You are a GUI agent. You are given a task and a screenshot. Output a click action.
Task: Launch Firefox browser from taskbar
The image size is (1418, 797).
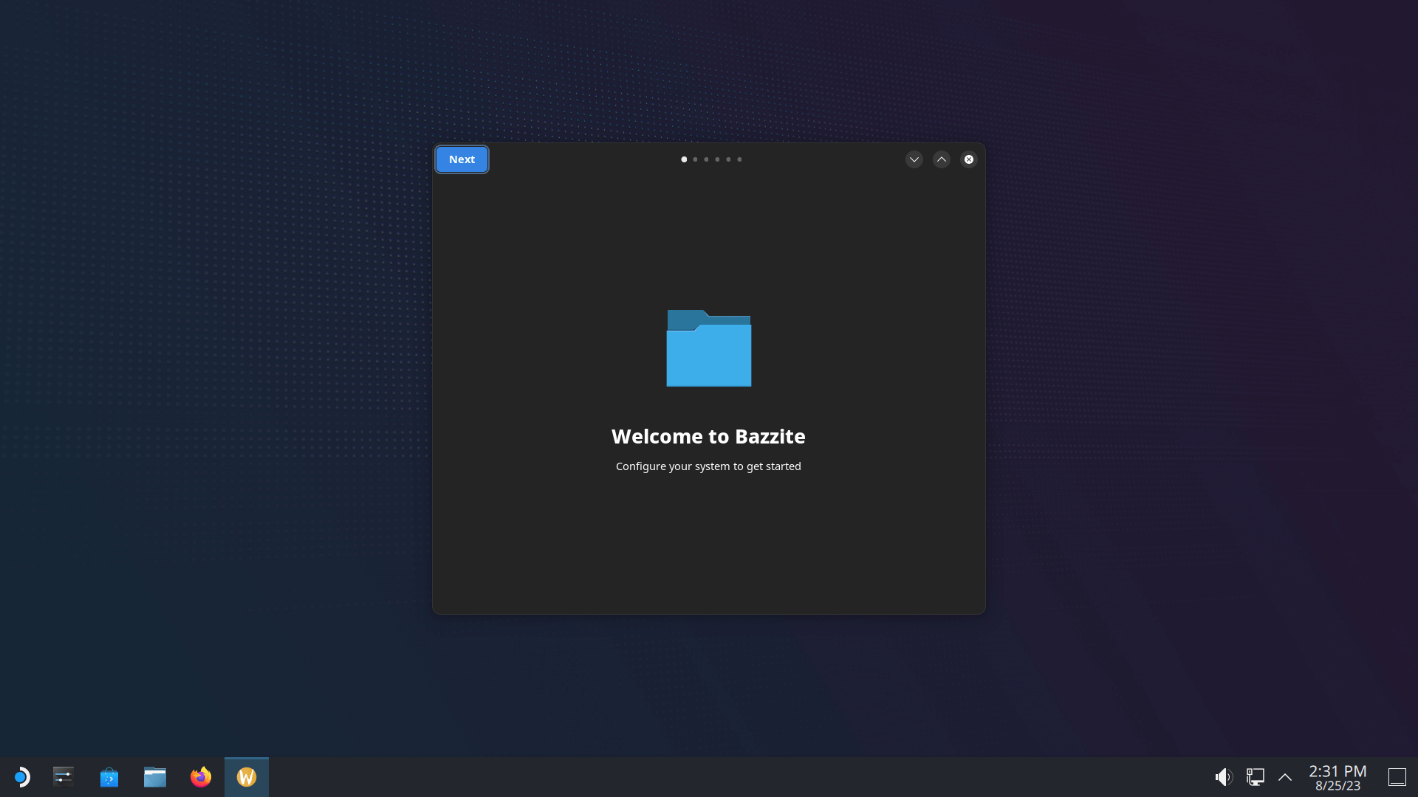[201, 776]
